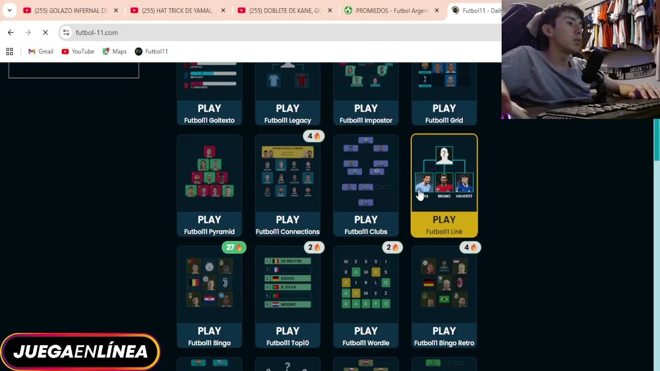This screenshot has height=371, width=660.
Task: Open the Link game bracket preview
Action: point(444,173)
